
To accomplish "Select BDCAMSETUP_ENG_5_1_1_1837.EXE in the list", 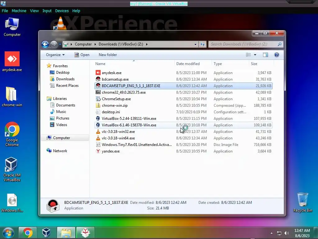I will tap(183, 86).
